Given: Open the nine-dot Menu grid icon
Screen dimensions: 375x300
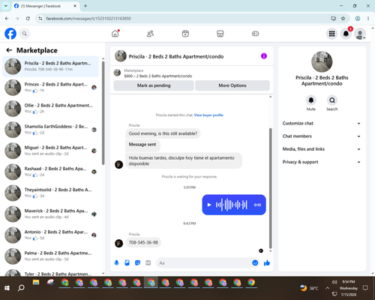Looking at the screenshot, I should 331,34.
